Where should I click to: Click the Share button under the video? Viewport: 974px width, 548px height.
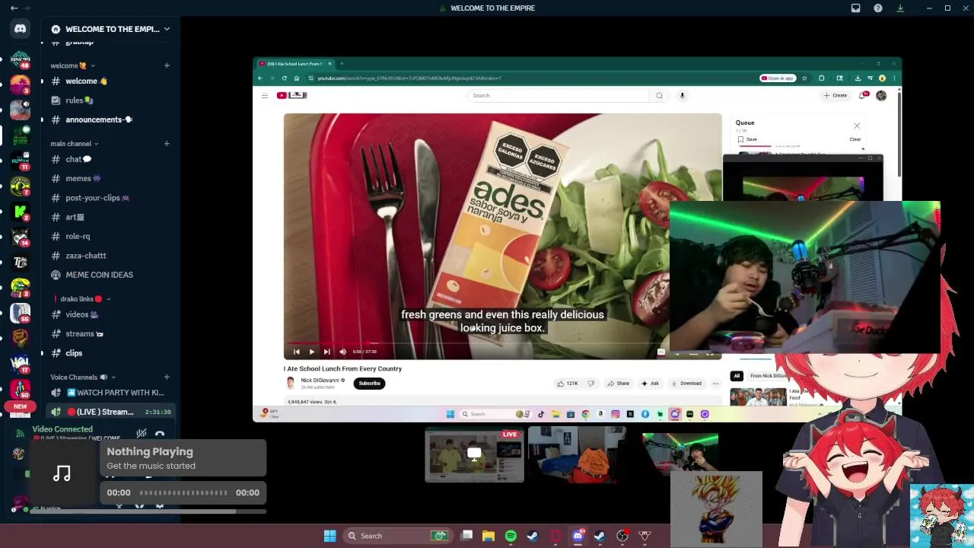(x=619, y=384)
